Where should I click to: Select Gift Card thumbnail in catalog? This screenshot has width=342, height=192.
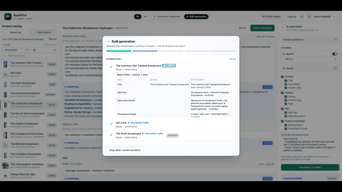[x=5, y=75]
